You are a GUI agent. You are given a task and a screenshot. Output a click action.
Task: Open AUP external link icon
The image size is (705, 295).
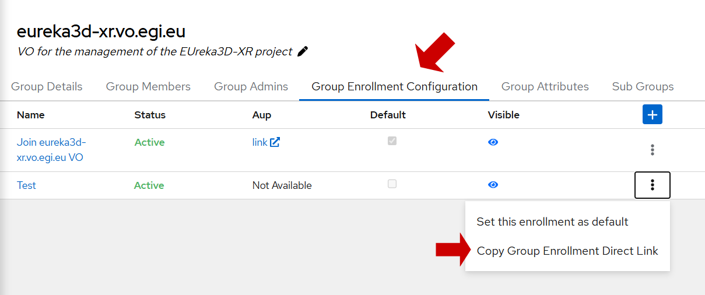[275, 142]
